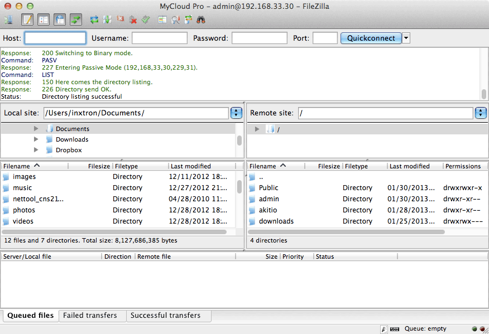Screen dimensions: 489x334
Task: Click the binoculars file search icon
Action: 201,20
